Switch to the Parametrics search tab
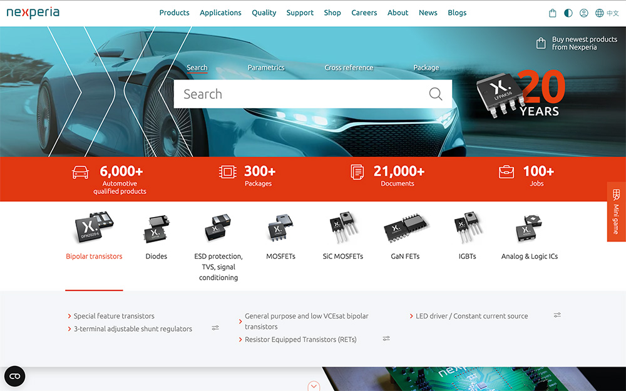 [265, 68]
